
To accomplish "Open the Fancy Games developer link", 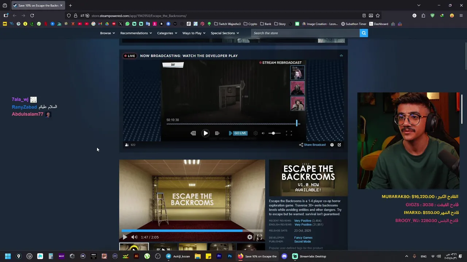I will tap(303, 238).
